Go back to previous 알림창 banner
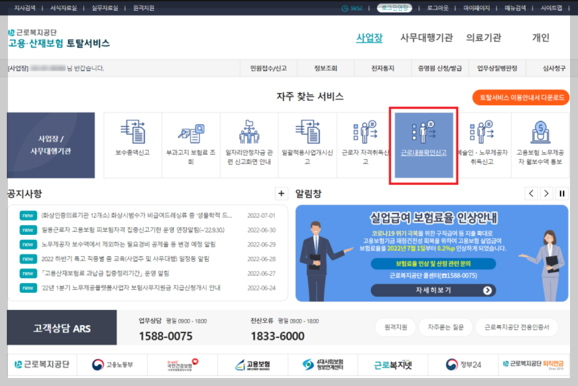The image size is (578, 386). (x=531, y=193)
